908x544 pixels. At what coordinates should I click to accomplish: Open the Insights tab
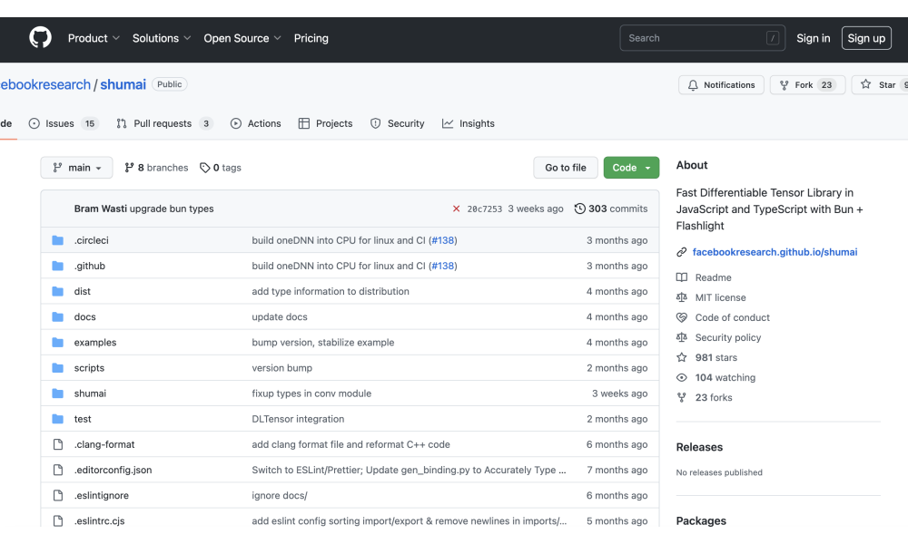(x=469, y=123)
